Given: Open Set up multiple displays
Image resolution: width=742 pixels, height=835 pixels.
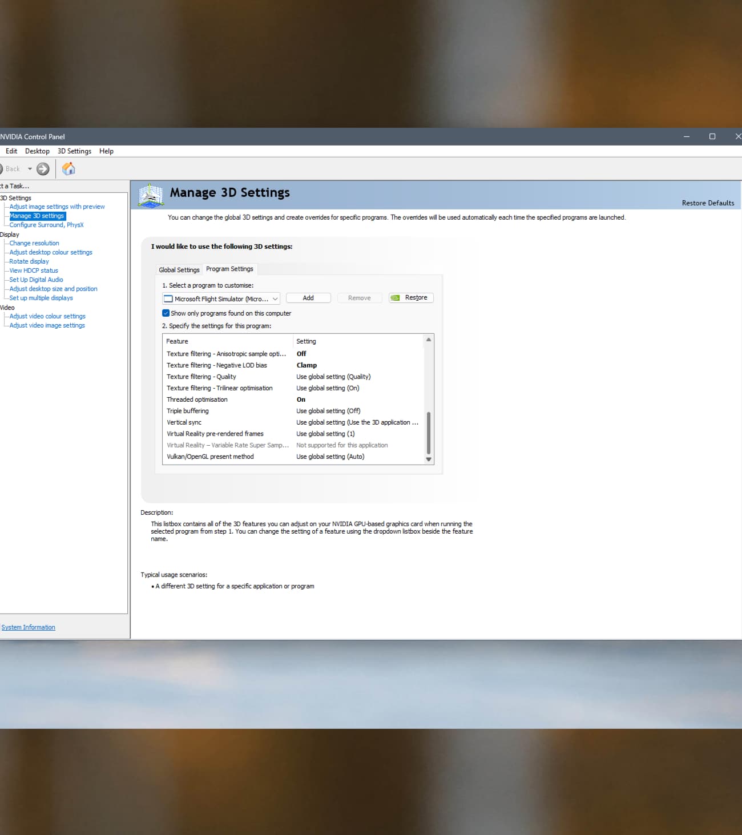Looking at the screenshot, I should [41, 298].
